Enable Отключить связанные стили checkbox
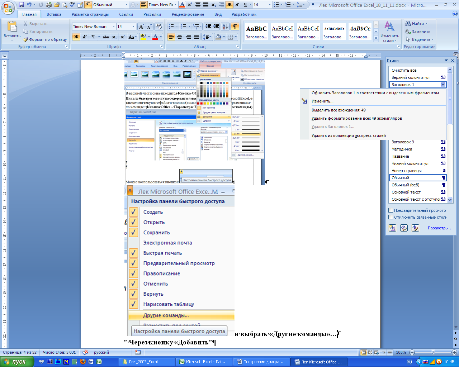 click(391, 217)
